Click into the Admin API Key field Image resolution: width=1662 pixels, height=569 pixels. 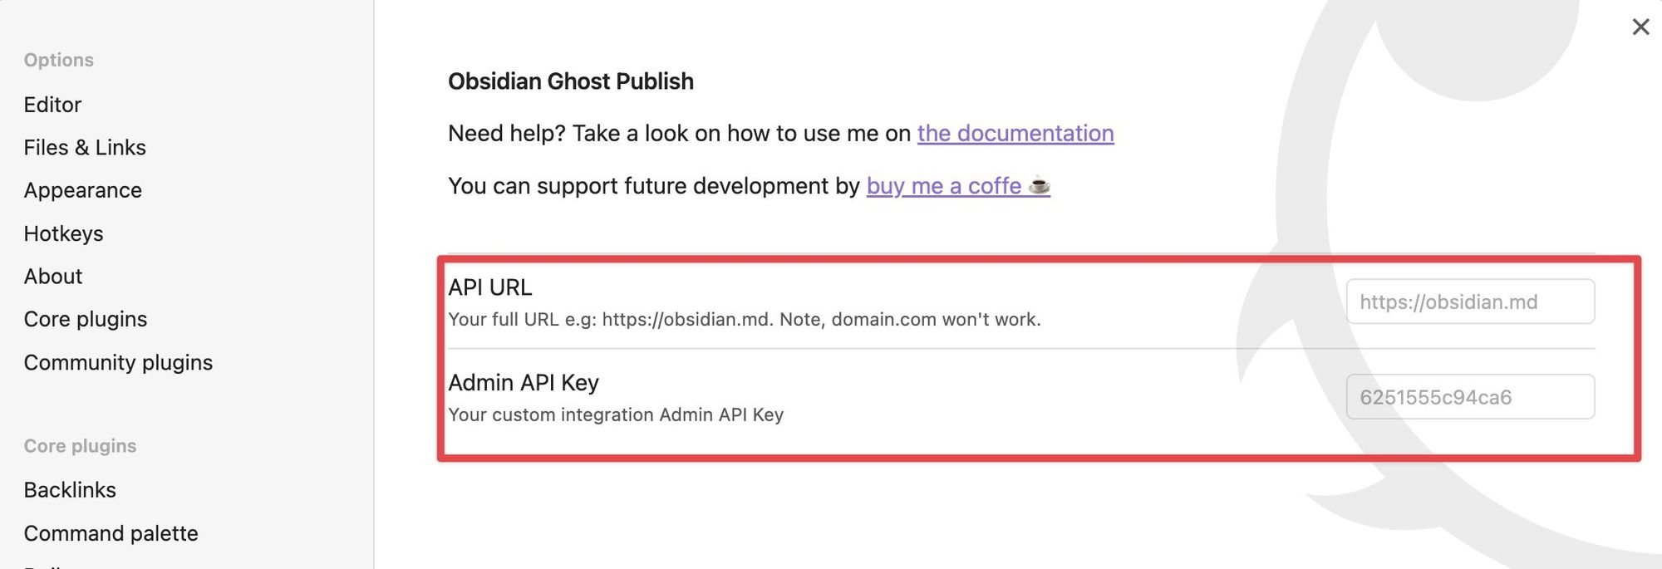pyautogui.click(x=1469, y=397)
